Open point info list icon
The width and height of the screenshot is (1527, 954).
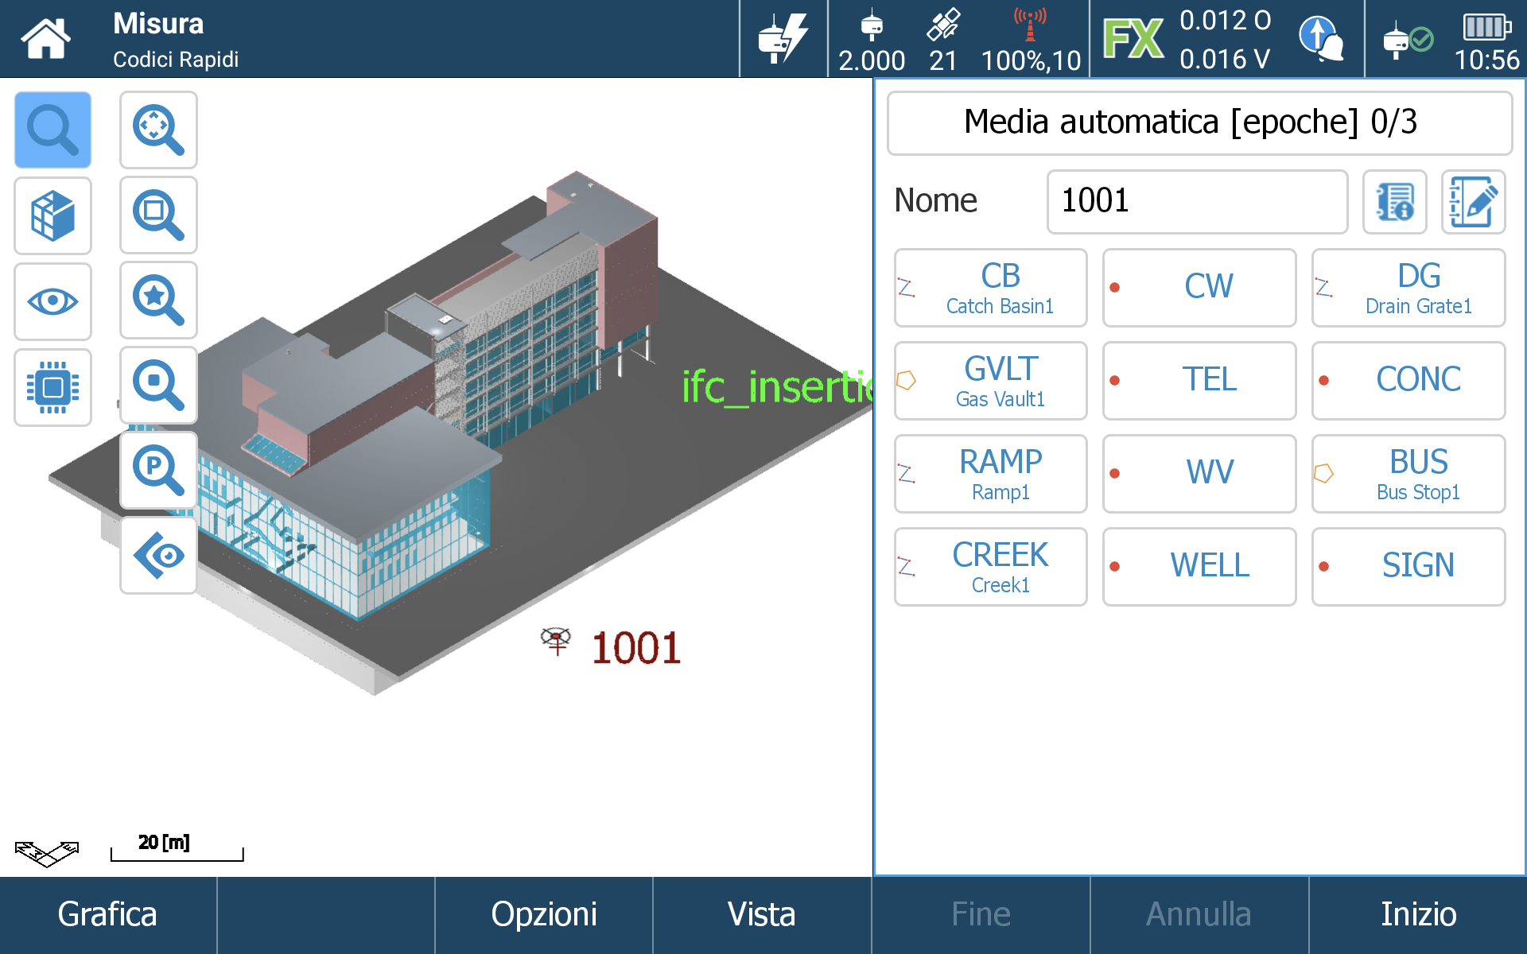[1395, 202]
